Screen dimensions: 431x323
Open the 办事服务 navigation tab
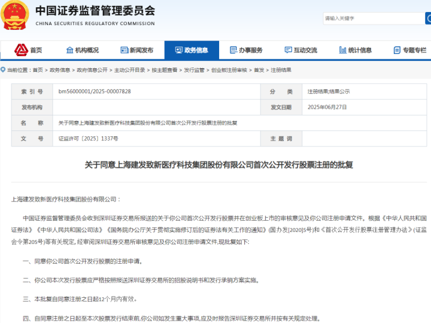point(246,50)
